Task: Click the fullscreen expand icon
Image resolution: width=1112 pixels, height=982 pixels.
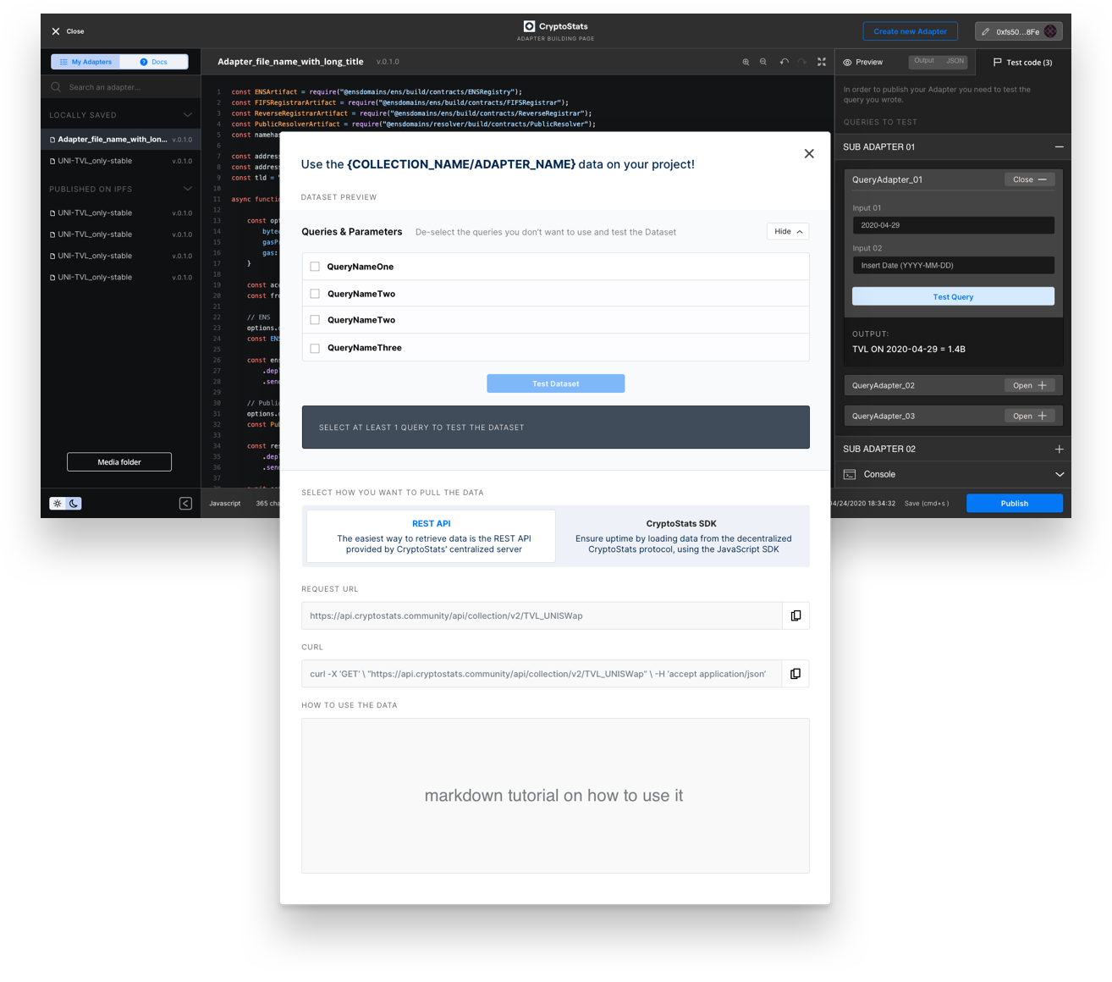Action: click(821, 62)
